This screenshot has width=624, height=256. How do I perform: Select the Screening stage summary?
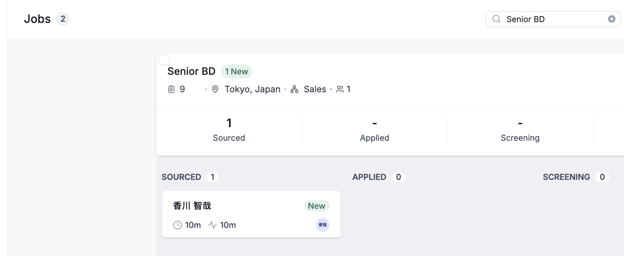520,130
